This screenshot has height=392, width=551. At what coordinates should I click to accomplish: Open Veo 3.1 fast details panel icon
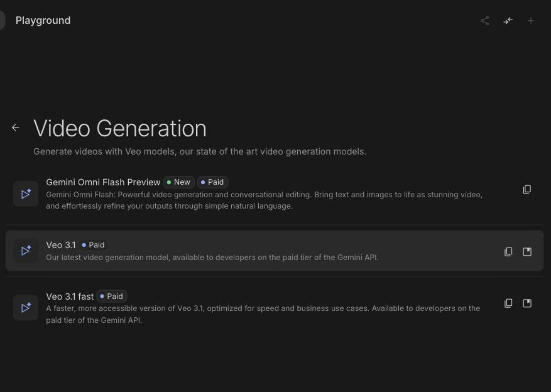527,303
